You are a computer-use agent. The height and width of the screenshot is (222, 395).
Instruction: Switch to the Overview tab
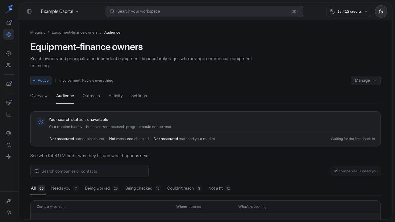point(39,96)
